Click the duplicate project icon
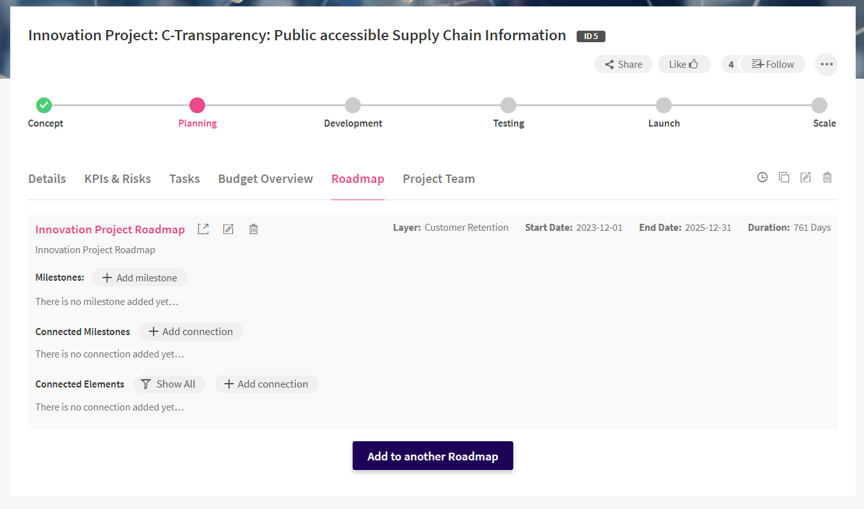 (x=784, y=178)
